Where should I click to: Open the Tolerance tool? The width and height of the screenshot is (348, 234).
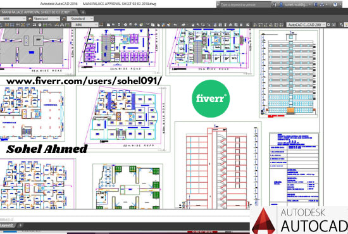(x=34, y=25)
